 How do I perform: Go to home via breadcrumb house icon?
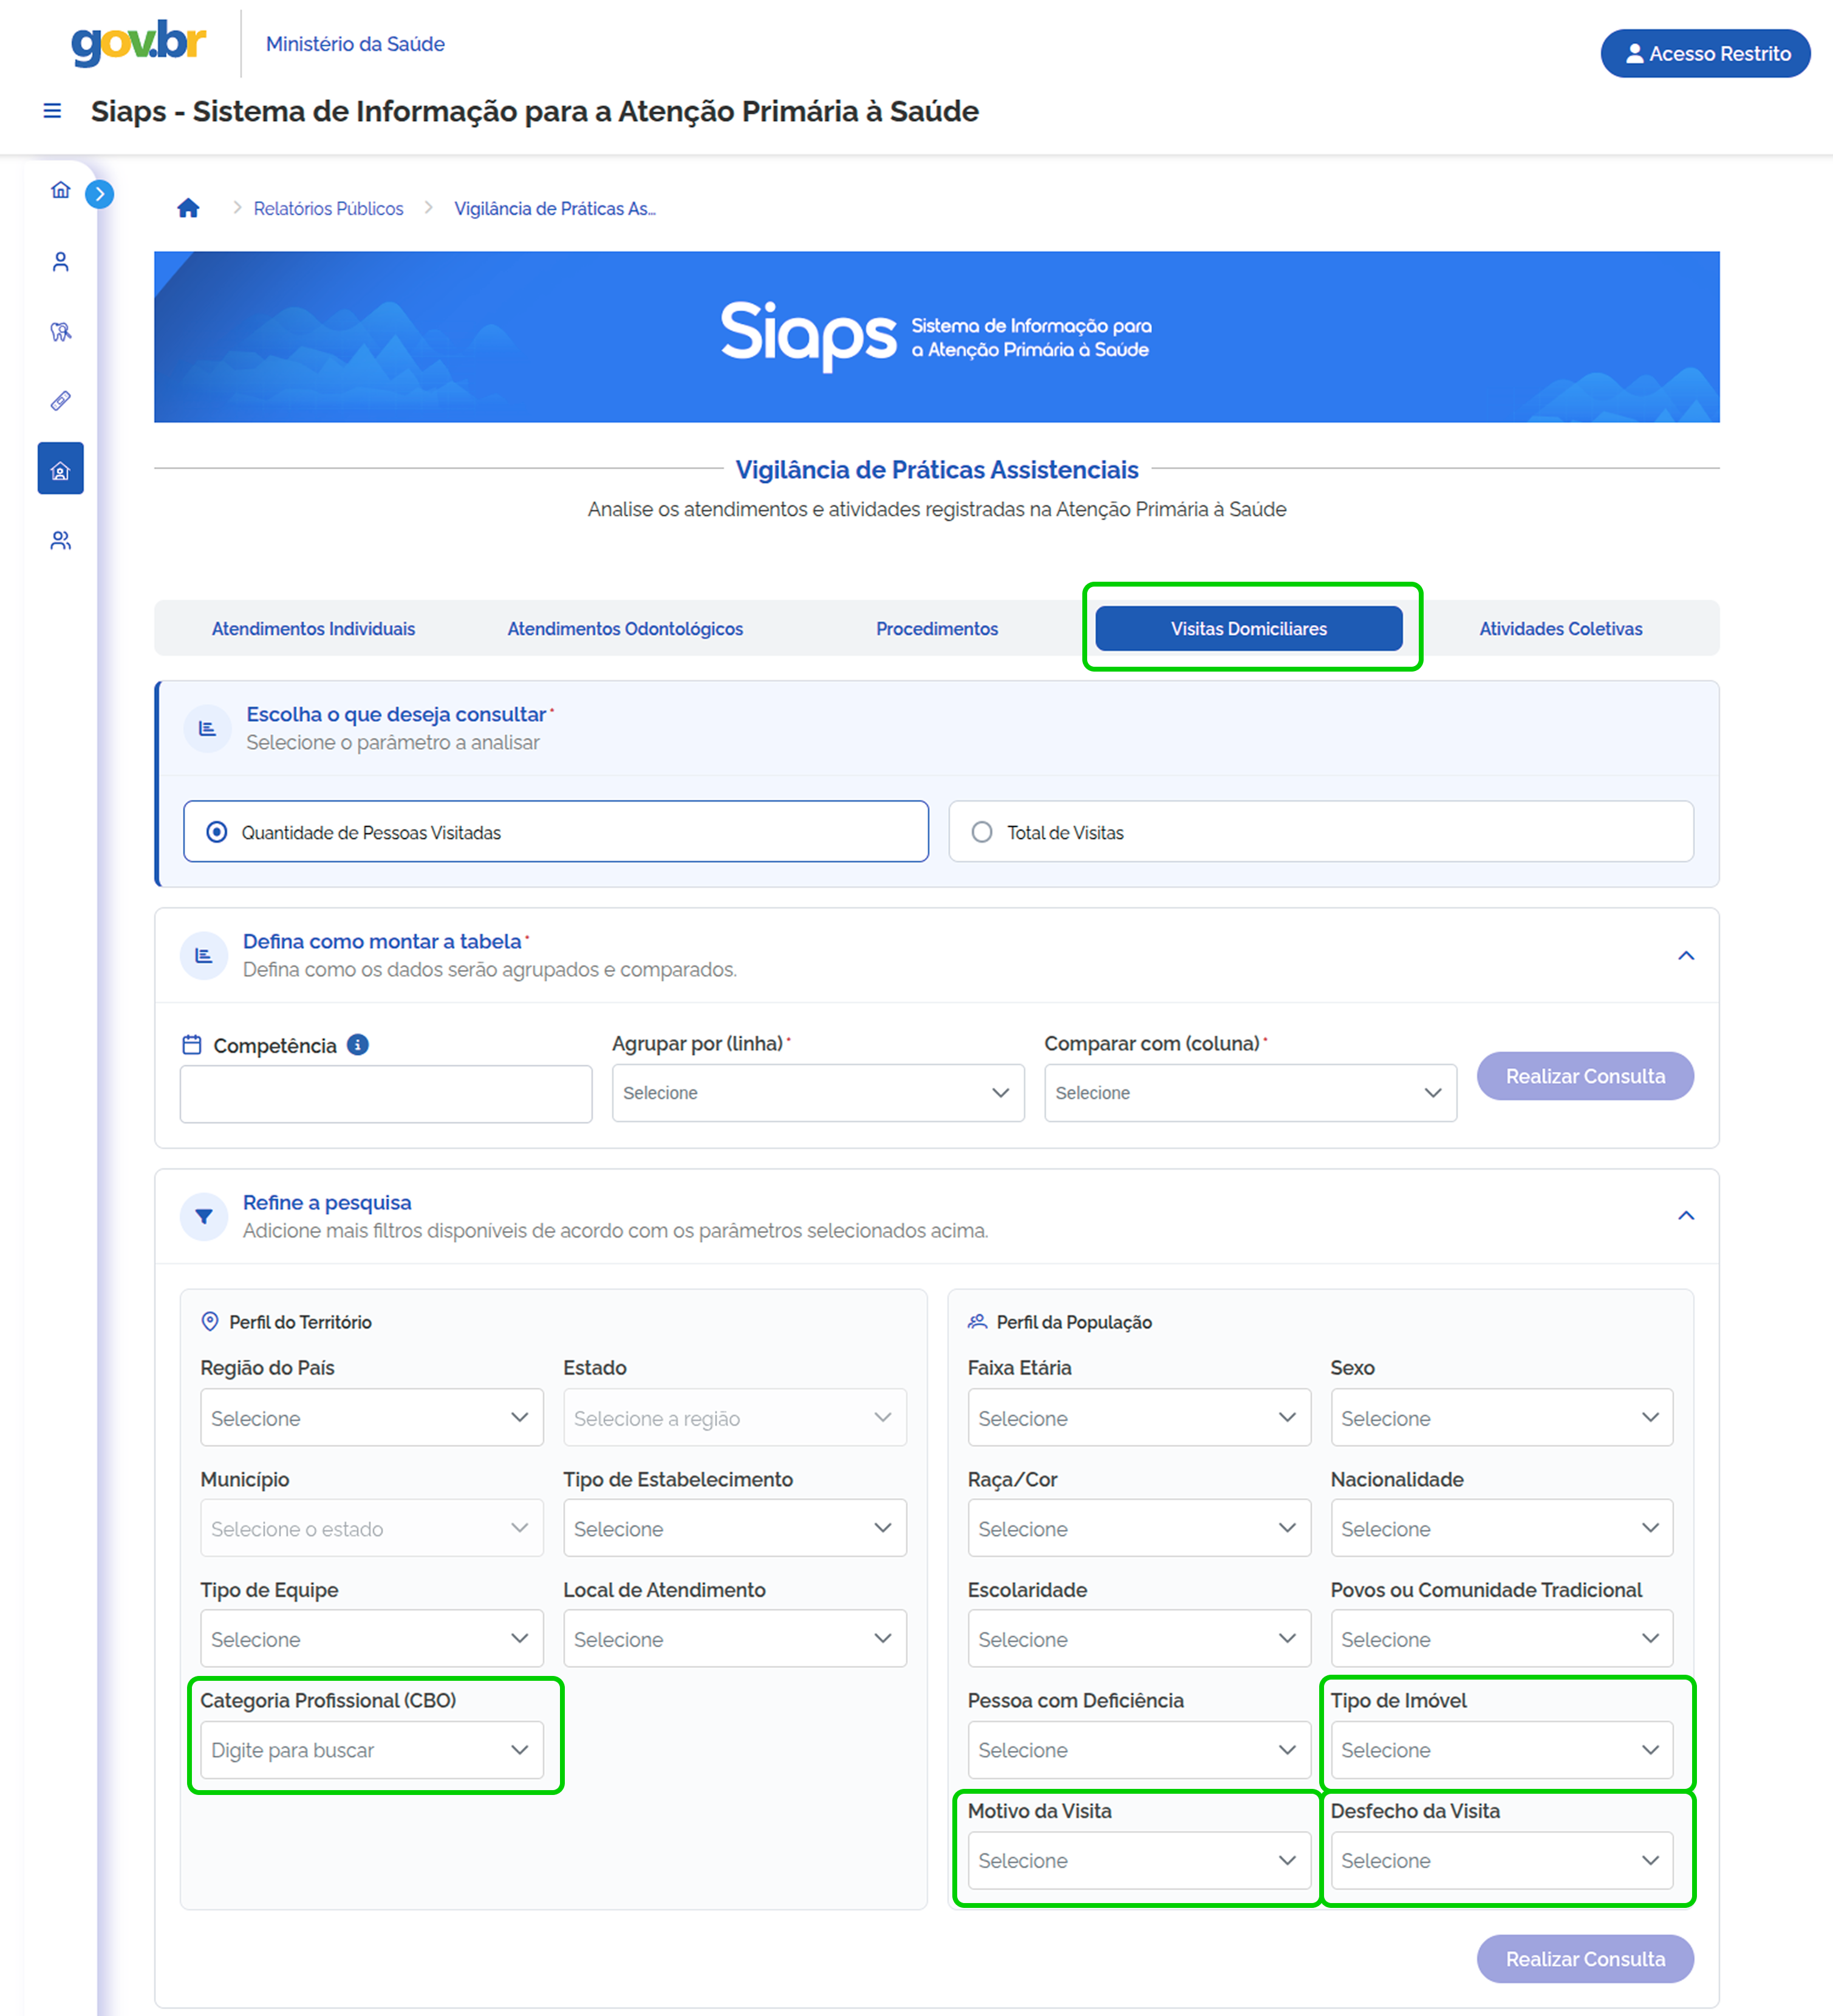click(x=188, y=208)
